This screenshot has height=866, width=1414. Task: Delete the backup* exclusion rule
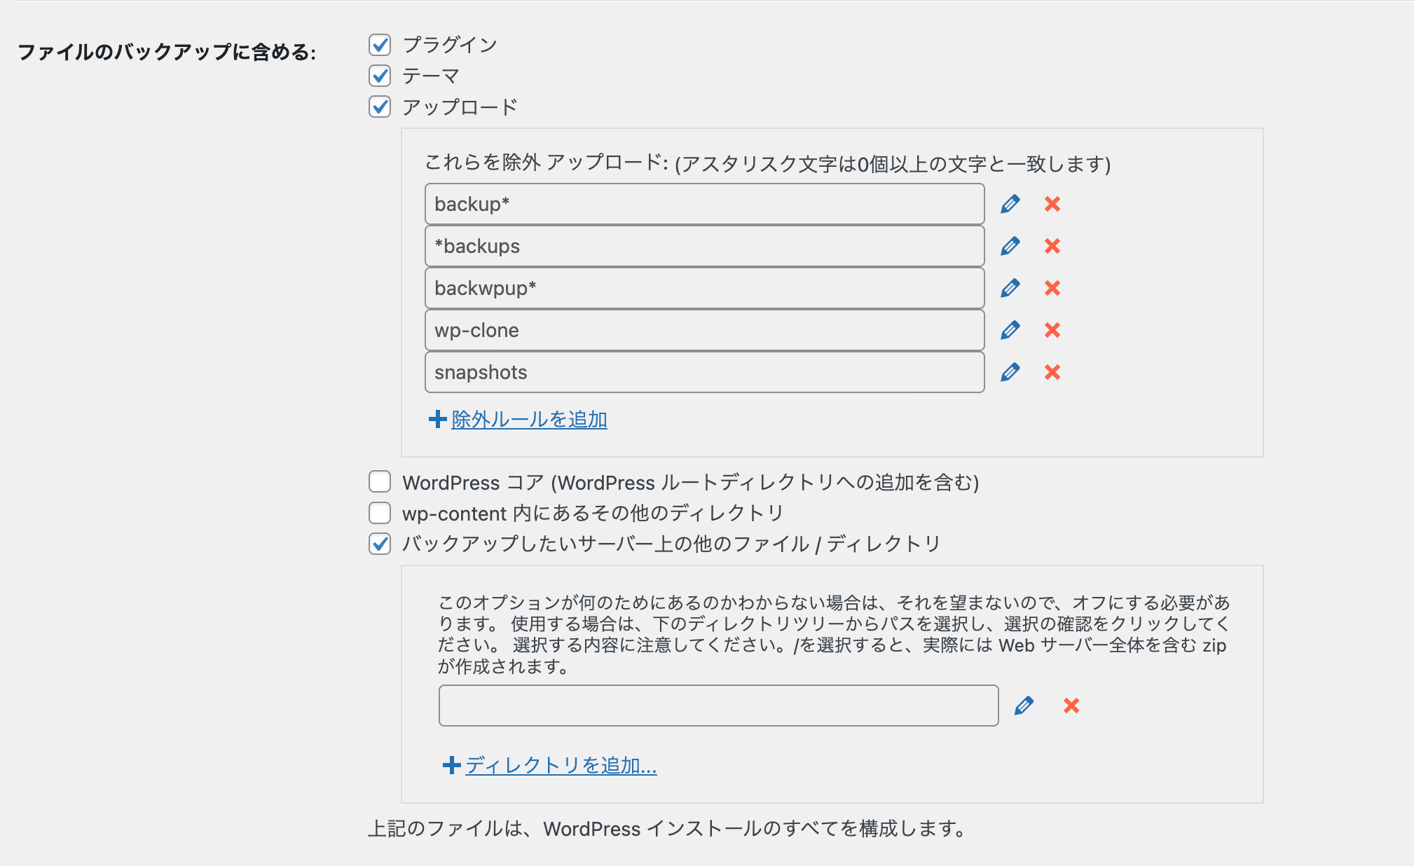tap(1052, 204)
